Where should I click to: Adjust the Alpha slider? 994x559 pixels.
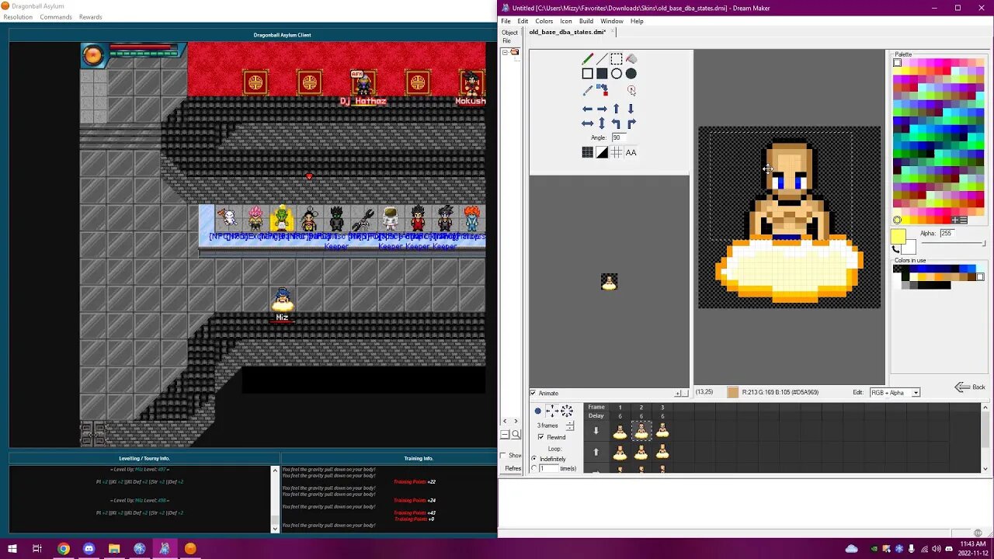click(953, 244)
